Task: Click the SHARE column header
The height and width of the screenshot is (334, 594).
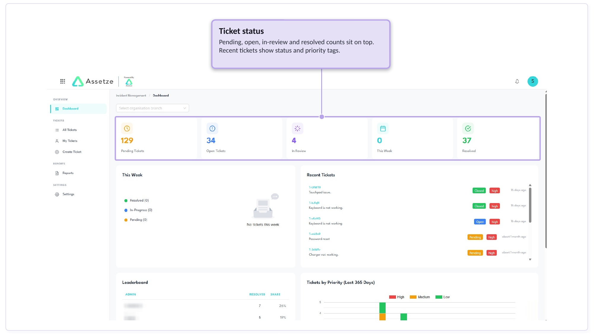Action: [275, 295]
